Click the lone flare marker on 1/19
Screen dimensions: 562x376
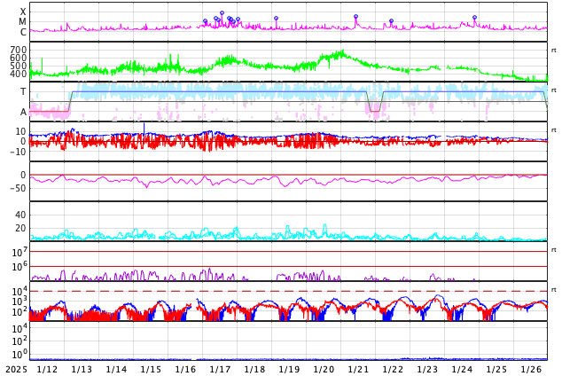[276, 19]
